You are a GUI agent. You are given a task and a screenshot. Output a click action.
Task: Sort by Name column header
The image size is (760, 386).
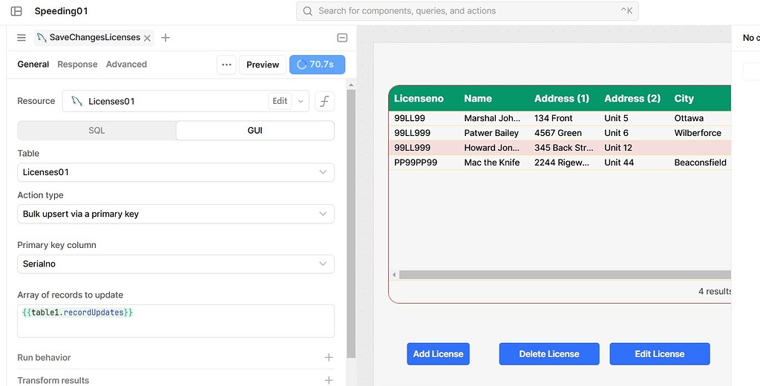[x=478, y=99]
